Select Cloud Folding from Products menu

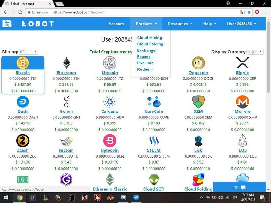tap(150, 44)
